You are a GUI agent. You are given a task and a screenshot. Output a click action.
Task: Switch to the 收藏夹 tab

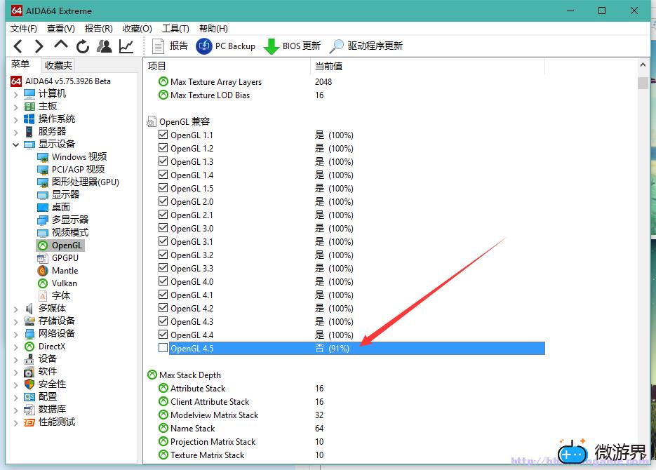58,65
